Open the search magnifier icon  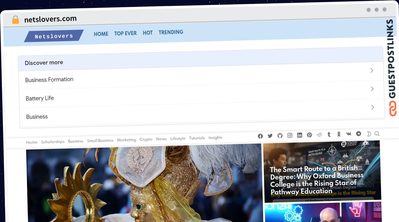click(x=377, y=134)
